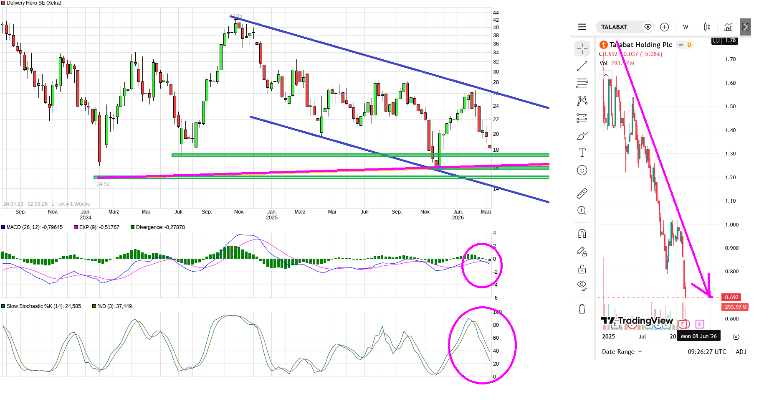
Task: Select the brush drawing tool
Action: click(x=582, y=135)
